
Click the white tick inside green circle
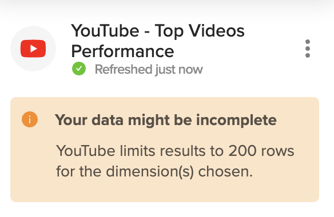[79, 69]
